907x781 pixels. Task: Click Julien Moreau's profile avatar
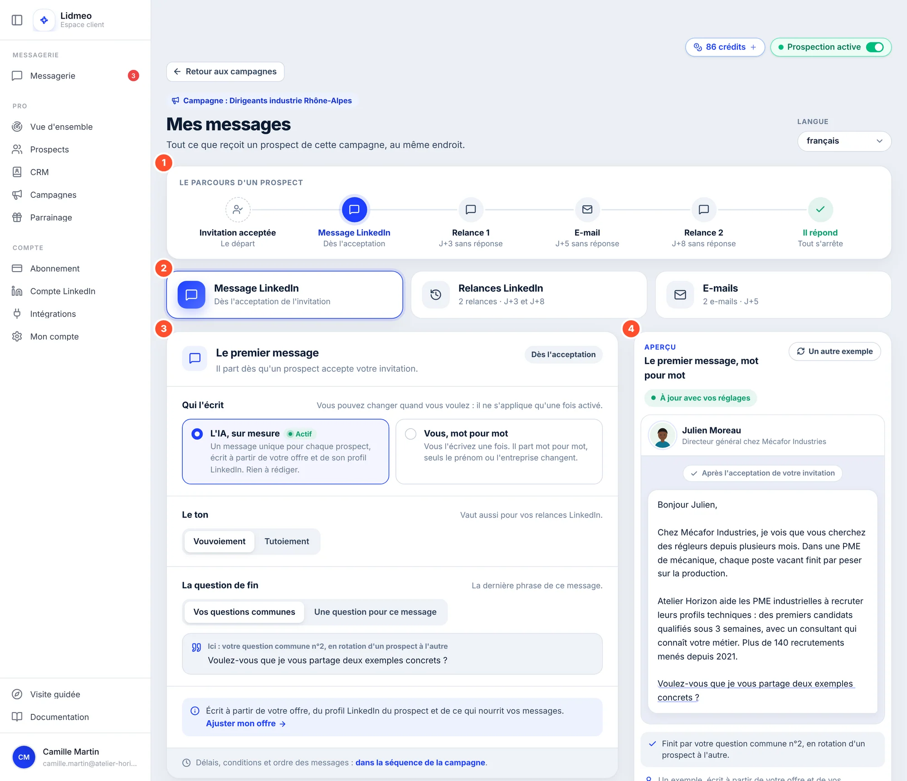[x=663, y=435]
